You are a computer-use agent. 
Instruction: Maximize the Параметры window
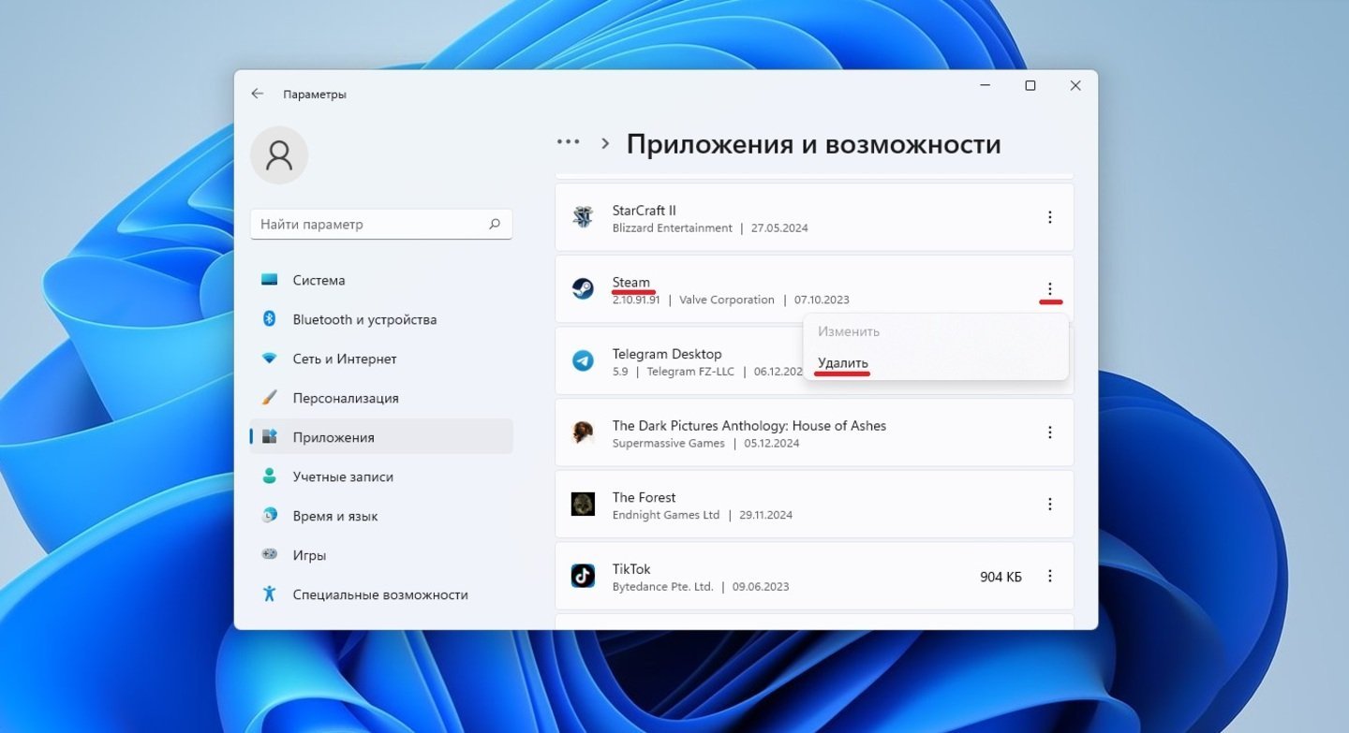1030,86
